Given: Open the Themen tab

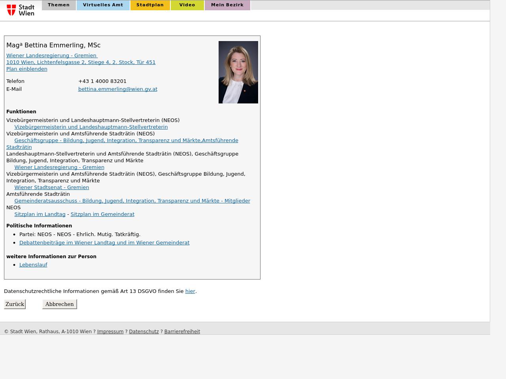Looking at the screenshot, I should coord(59,5).
